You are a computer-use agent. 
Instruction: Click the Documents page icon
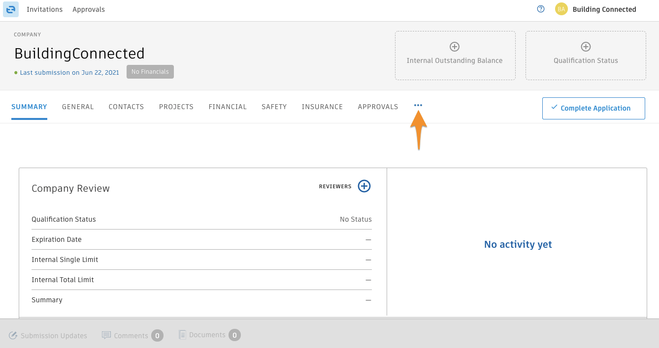[182, 335]
